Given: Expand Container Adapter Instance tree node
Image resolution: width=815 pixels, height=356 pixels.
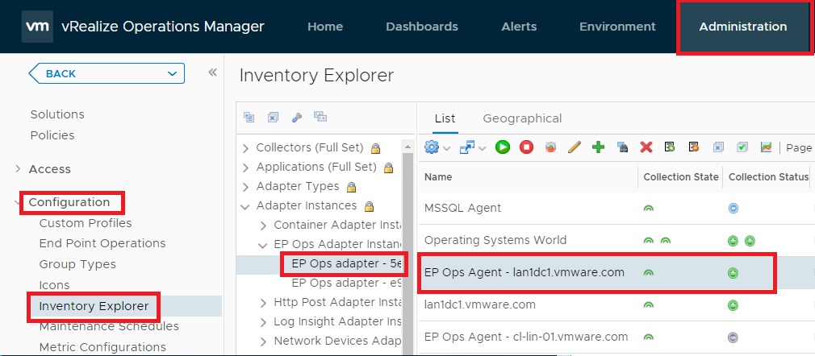Looking at the screenshot, I should (264, 226).
